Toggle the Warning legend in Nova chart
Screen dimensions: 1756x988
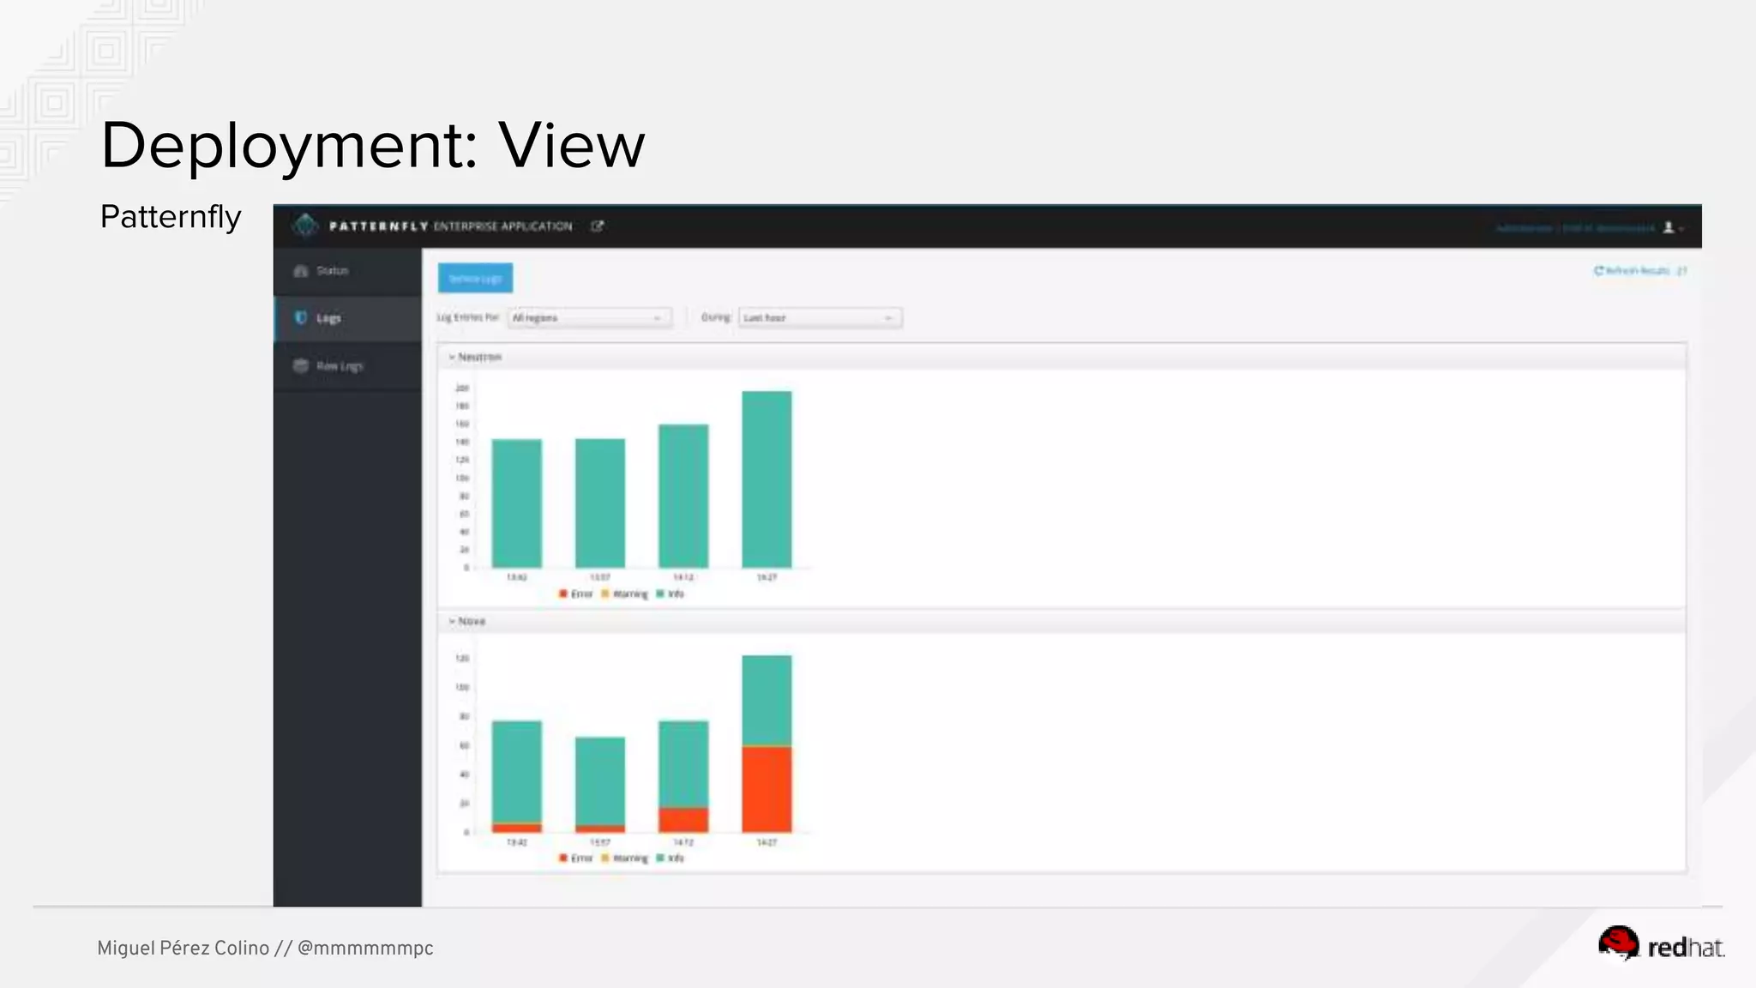point(624,858)
